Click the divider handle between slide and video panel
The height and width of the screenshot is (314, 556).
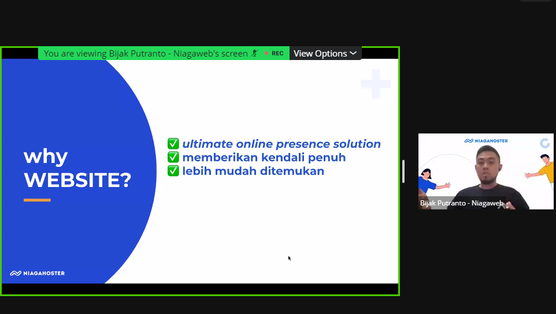pos(403,171)
